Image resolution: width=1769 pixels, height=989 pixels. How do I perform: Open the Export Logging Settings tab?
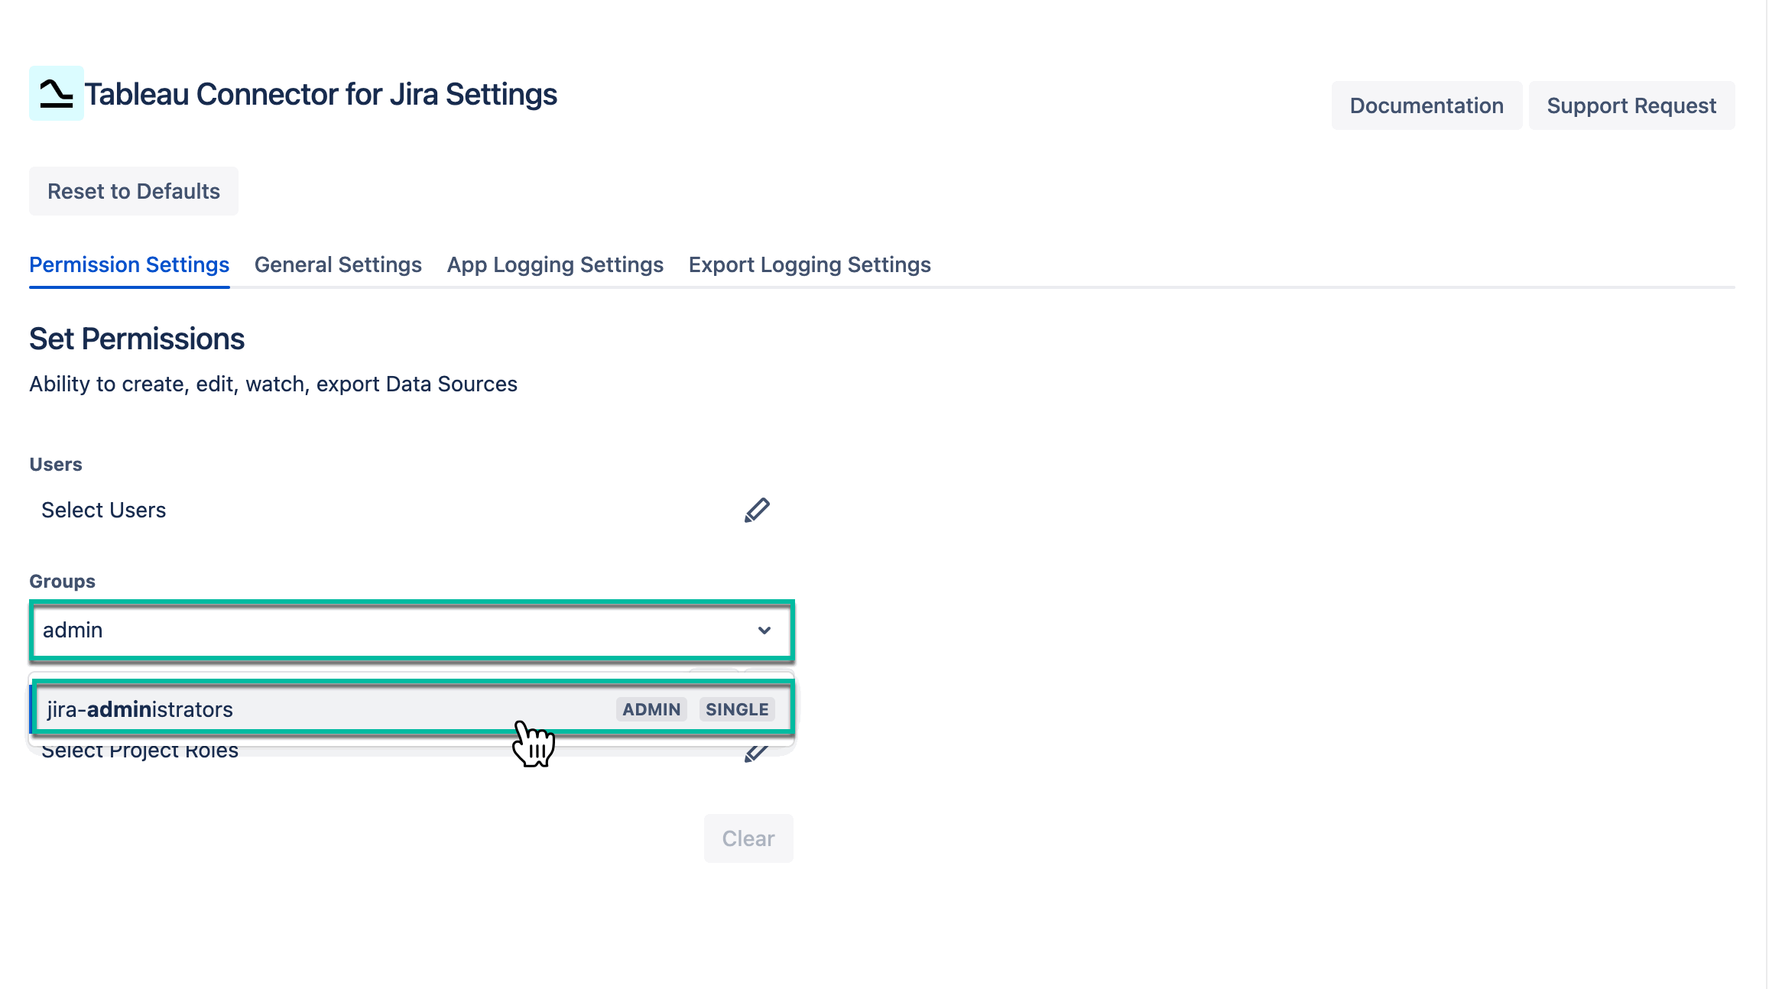coord(809,264)
